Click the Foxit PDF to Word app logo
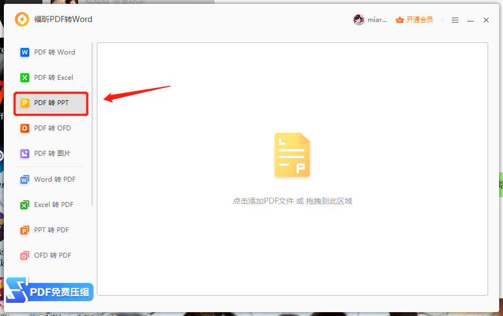The height and width of the screenshot is (316, 503). tap(22, 20)
